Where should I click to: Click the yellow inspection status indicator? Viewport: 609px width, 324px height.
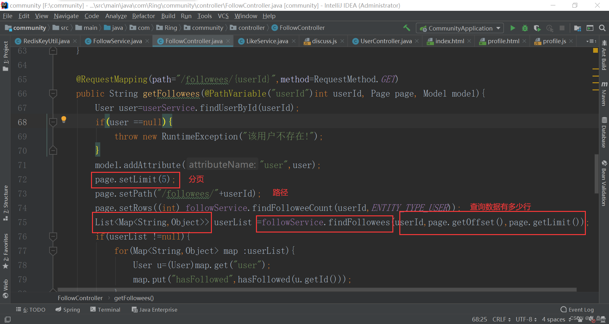[595, 51]
